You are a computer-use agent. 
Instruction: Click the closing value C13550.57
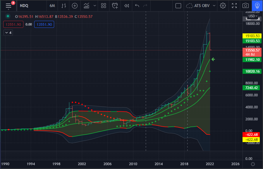pos(84,16)
